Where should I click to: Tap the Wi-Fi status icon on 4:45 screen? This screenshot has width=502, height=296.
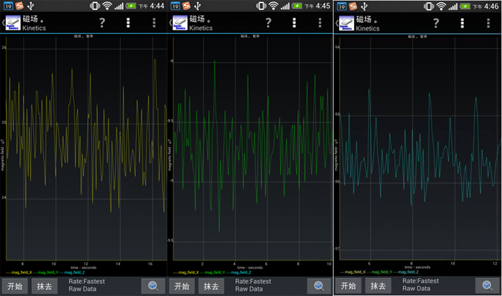(x=273, y=6)
